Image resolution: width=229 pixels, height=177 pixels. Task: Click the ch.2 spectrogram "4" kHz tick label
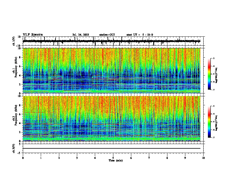(x=20, y=123)
